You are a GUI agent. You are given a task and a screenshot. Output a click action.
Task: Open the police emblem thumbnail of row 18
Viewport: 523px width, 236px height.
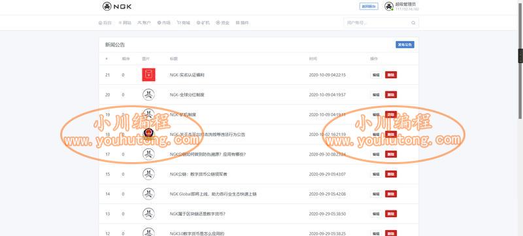(x=148, y=134)
